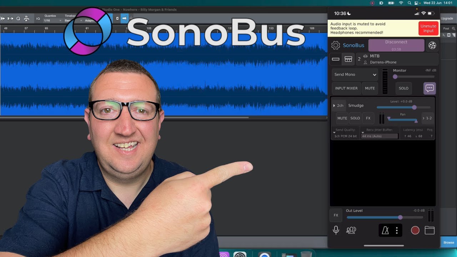The height and width of the screenshot is (257, 457).
Task: Click the MITB group name
Action: point(375,56)
